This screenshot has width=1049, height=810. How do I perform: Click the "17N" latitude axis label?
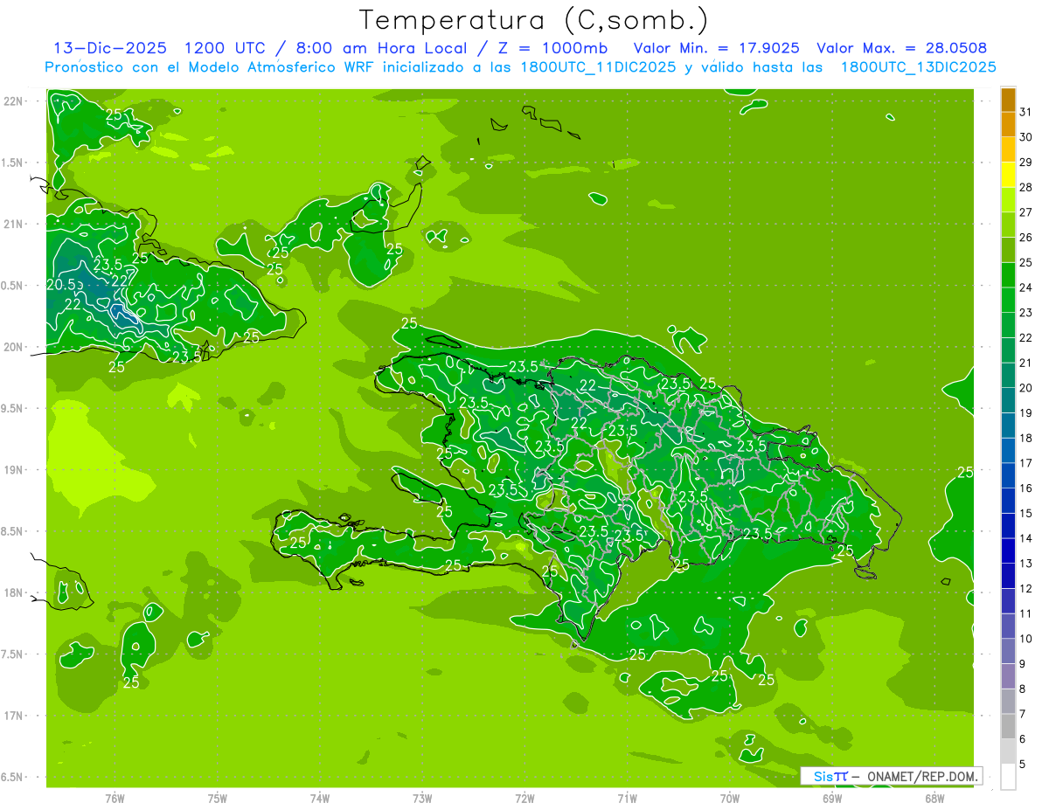point(13,716)
